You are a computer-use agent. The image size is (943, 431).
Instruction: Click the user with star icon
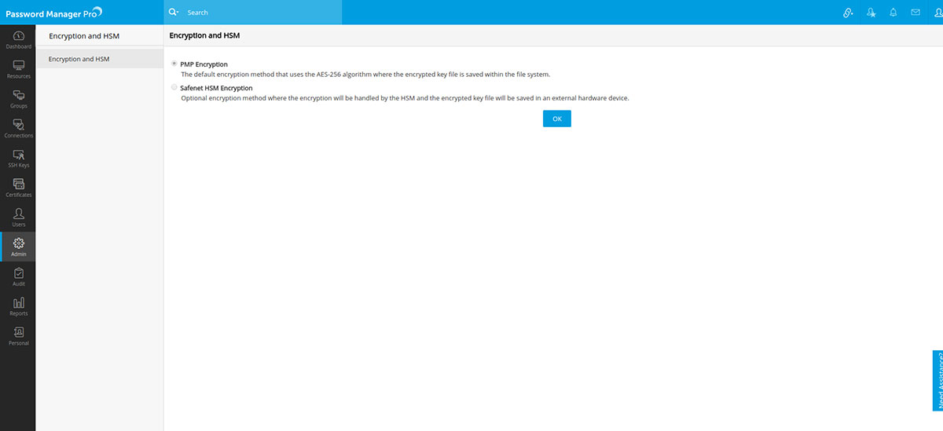(x=871, y=13)
